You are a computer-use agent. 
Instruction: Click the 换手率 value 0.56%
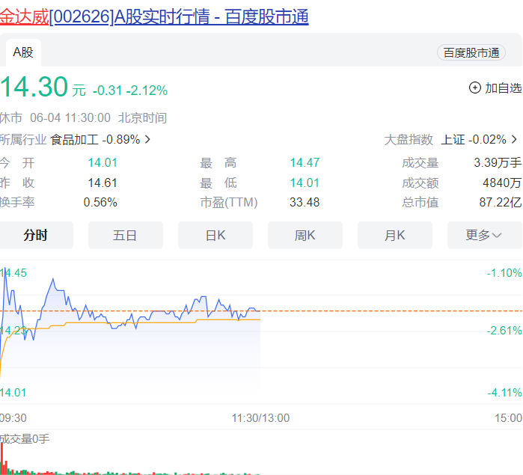tap(100, 202)
